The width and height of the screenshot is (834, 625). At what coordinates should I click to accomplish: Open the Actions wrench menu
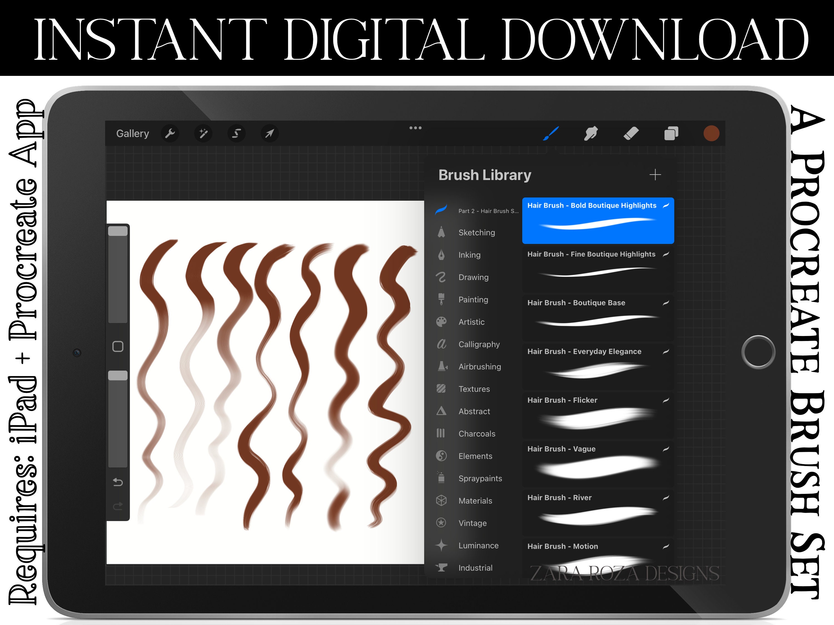click(170, 133)
